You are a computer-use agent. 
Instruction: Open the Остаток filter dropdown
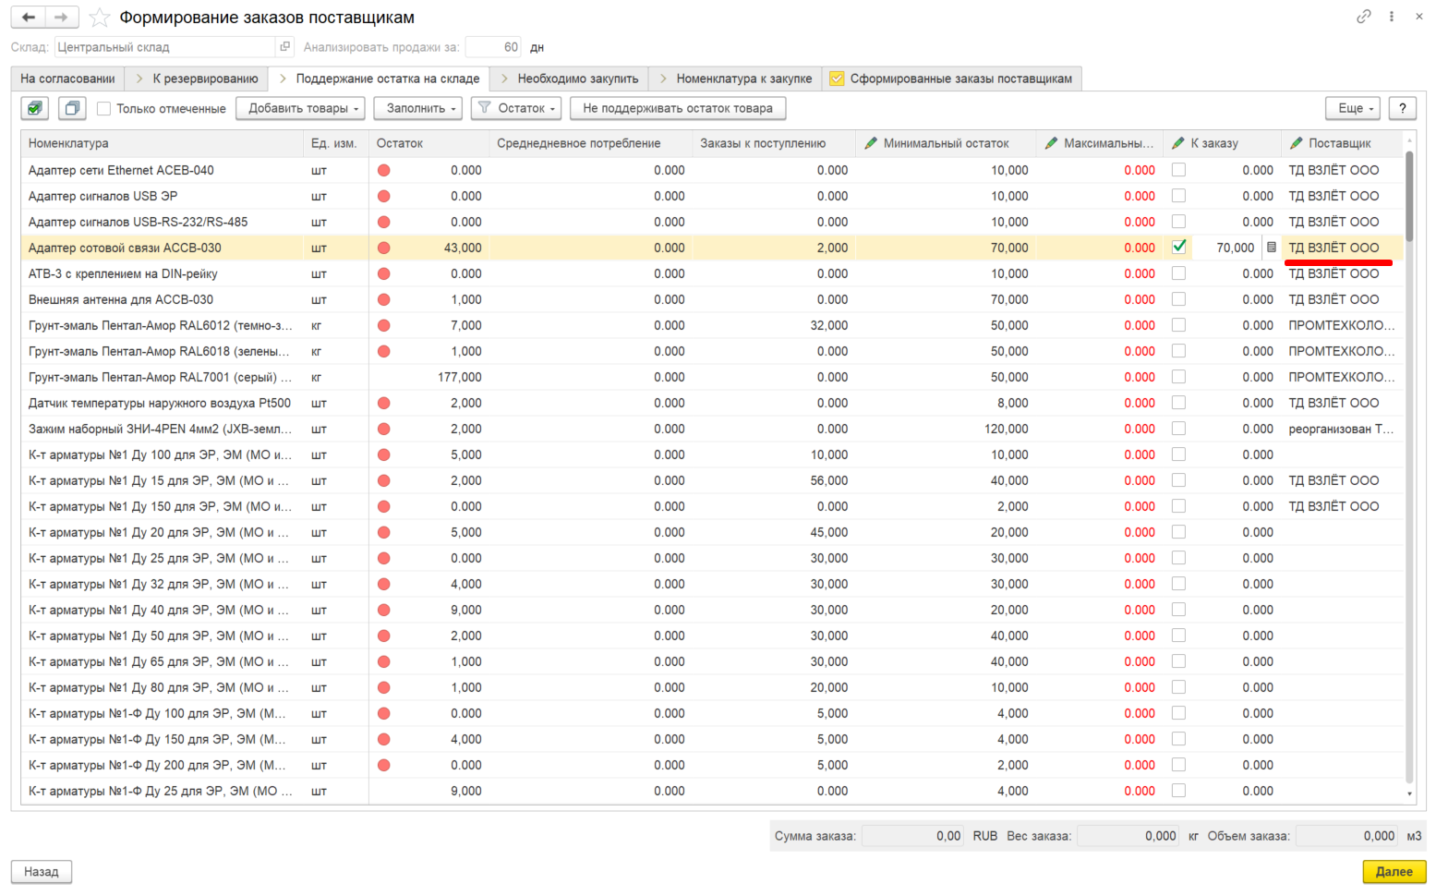517,108
